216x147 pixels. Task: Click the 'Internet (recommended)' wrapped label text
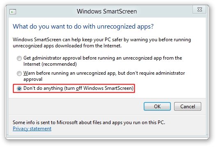click(50, 64)
